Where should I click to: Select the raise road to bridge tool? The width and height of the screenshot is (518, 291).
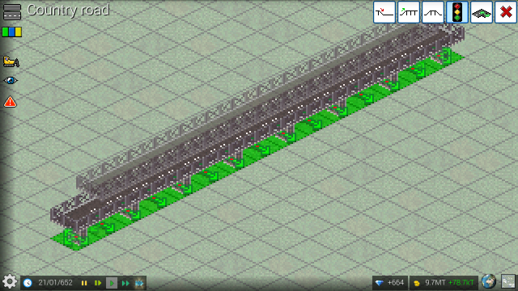(409, 12)
